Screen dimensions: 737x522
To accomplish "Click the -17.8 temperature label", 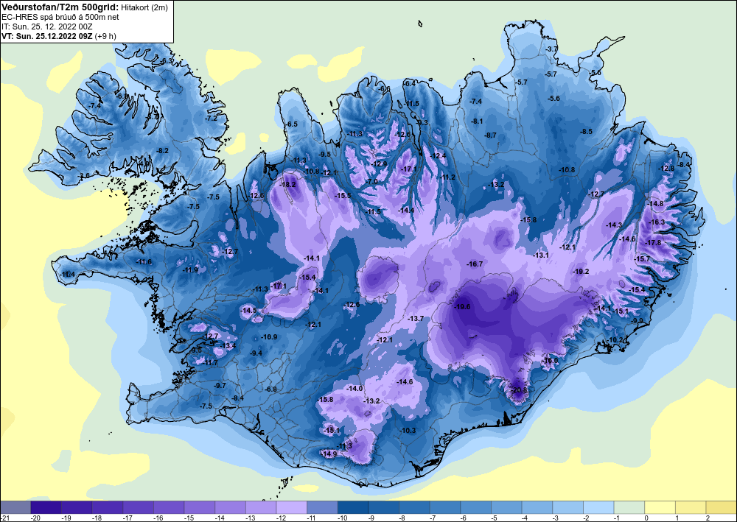I will 653,243.
